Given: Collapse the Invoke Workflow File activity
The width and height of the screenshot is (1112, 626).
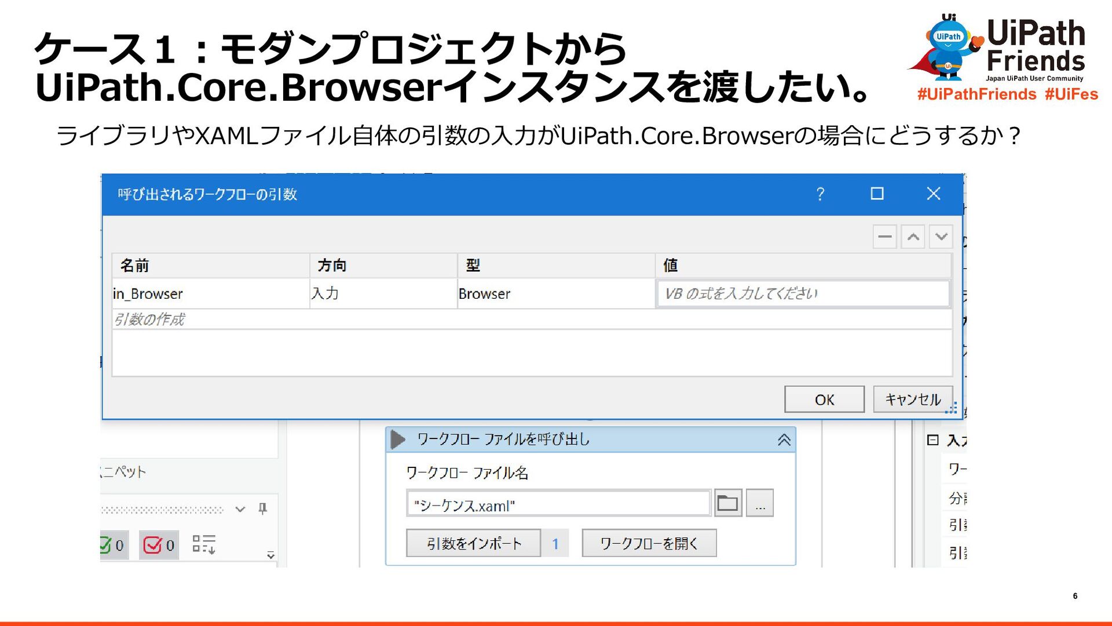Looking at the screenshot, I should (x=784, y=440).
